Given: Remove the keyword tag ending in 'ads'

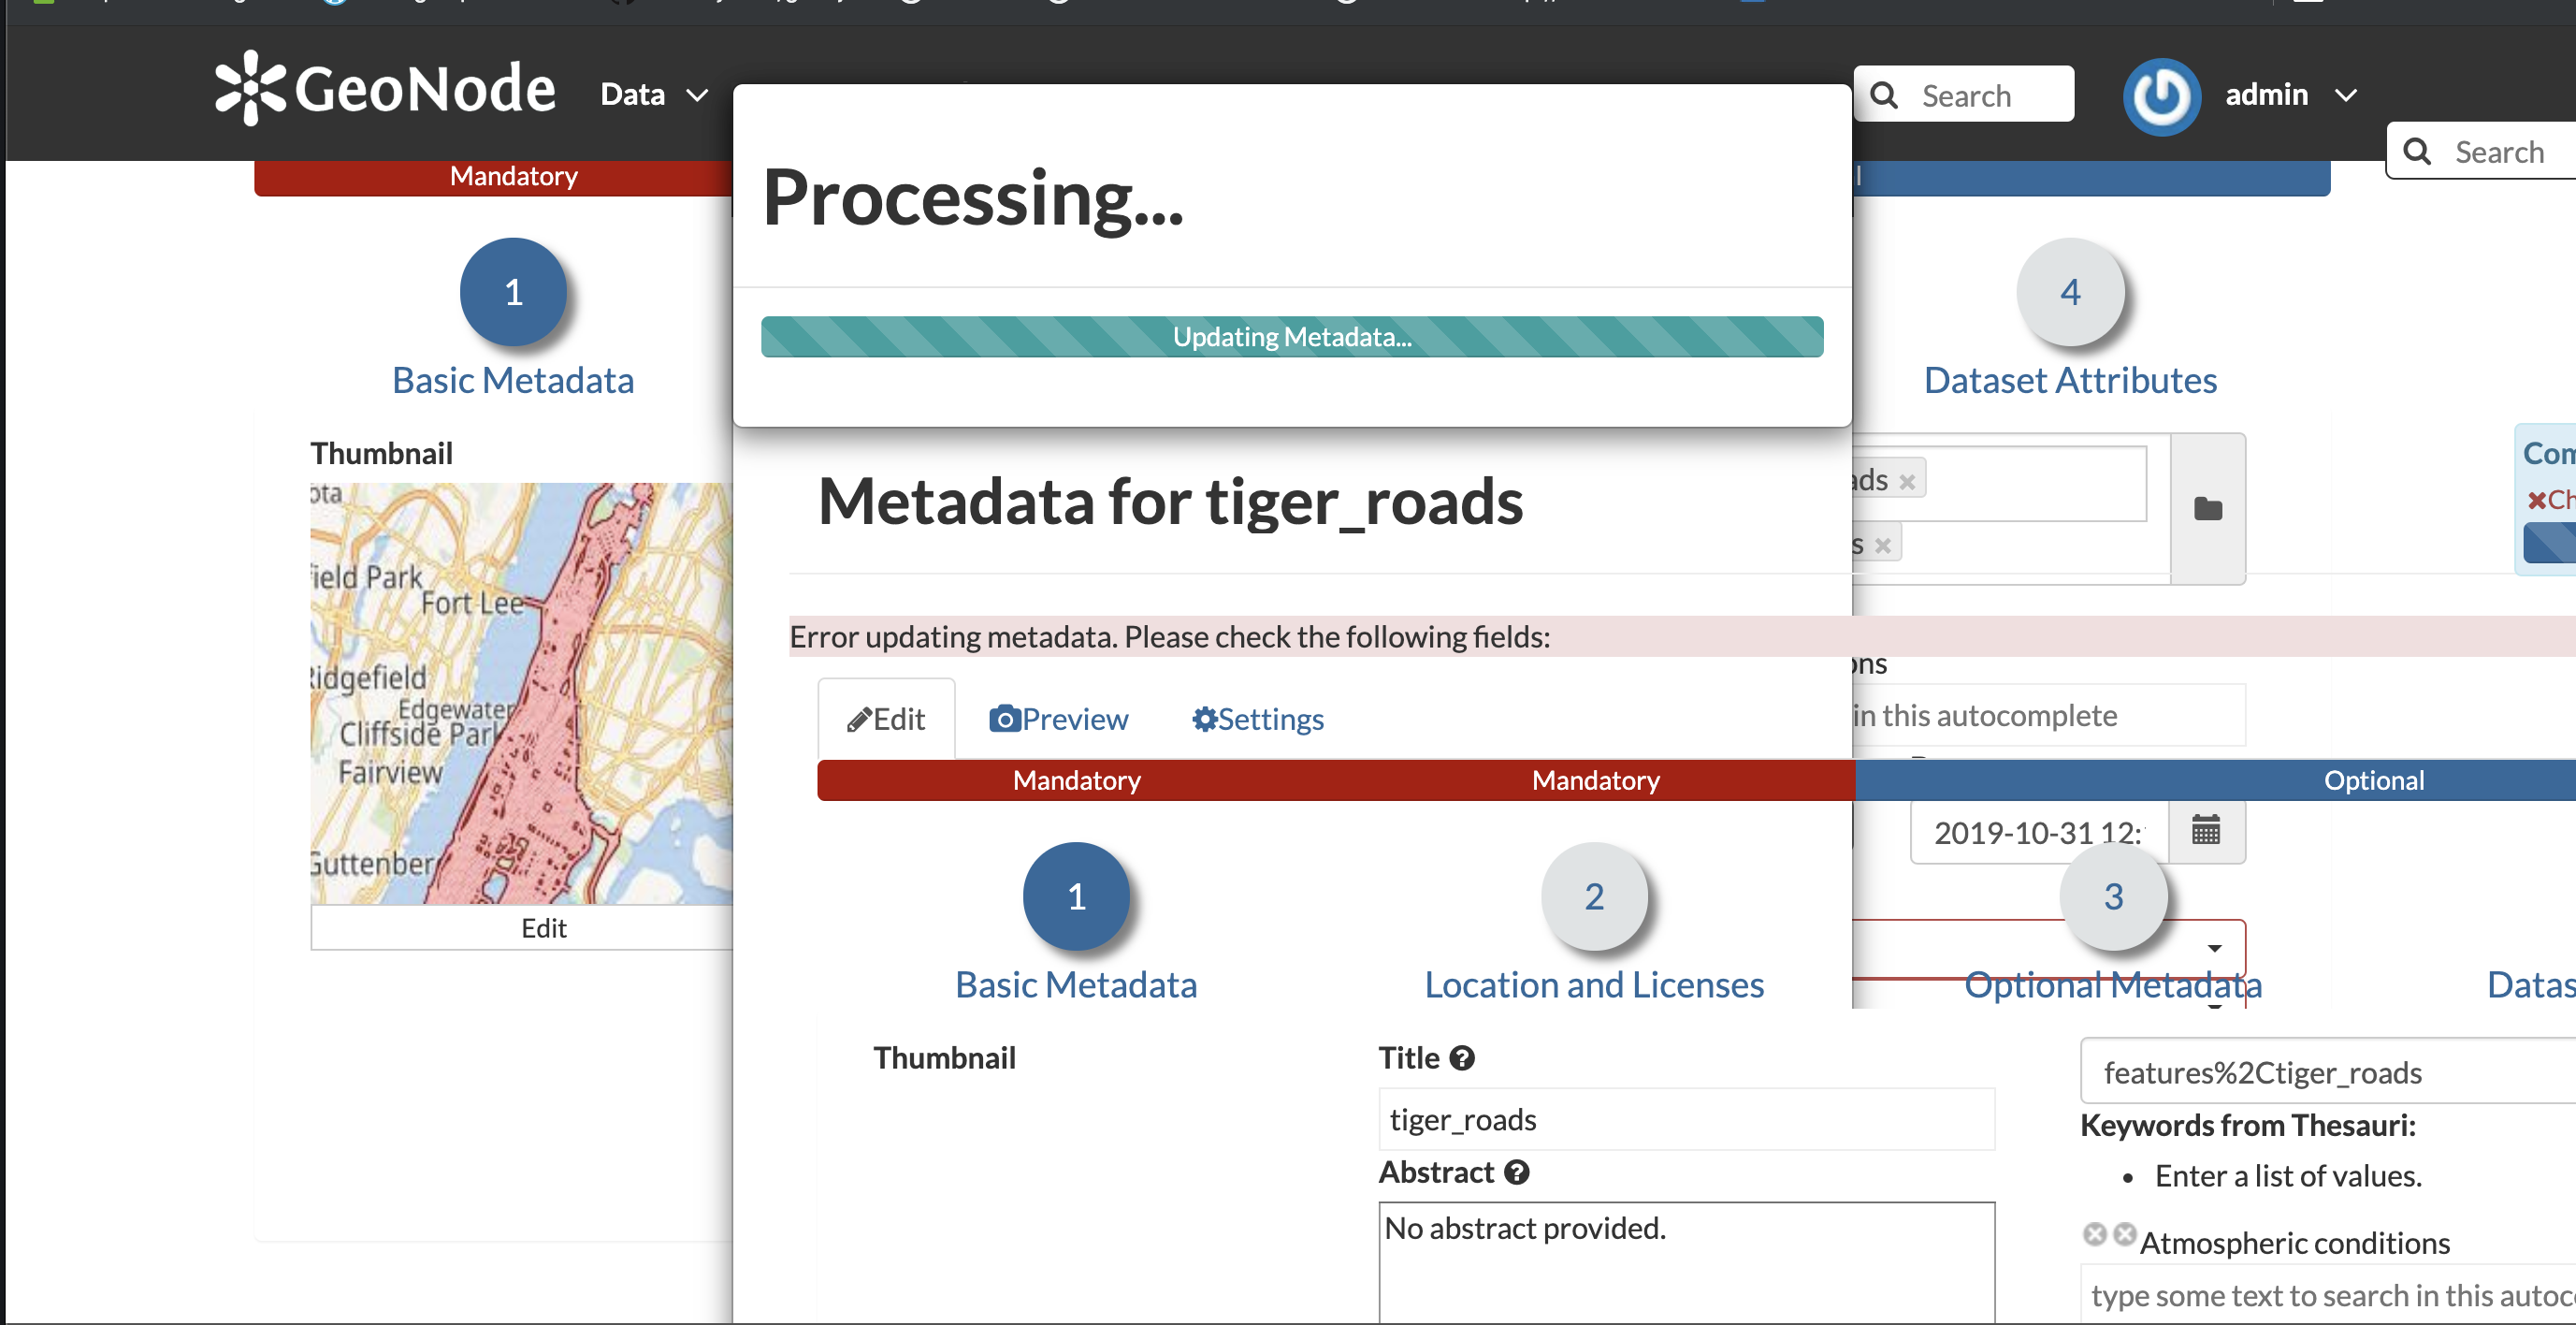Looking at the screenshot, I should [x=1907, y=481].
